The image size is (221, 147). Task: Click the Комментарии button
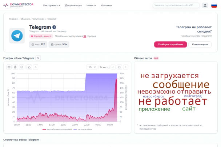coord(200,44)
